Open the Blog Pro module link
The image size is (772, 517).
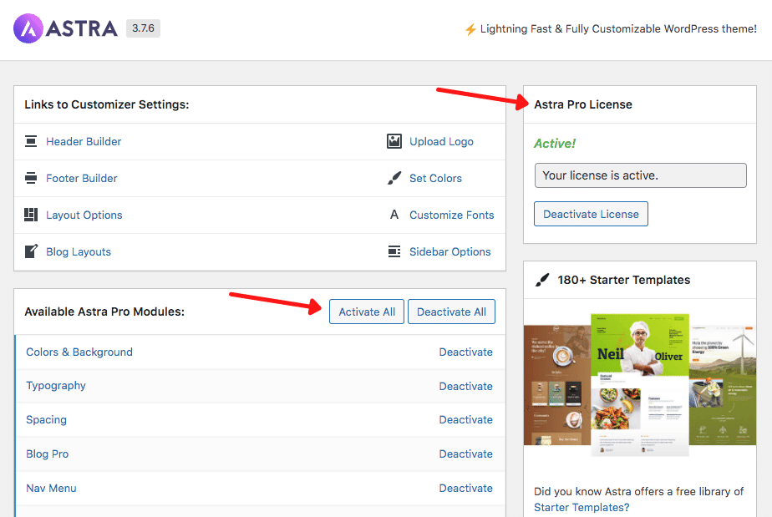coord(48,454)
